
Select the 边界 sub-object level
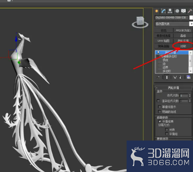tap(166, 67)
